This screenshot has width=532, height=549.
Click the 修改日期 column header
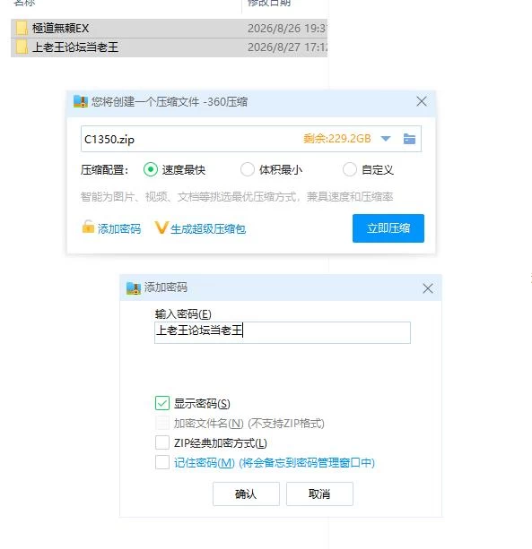(x=269, y=3)
